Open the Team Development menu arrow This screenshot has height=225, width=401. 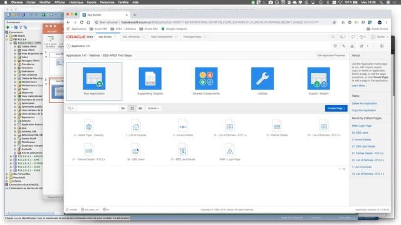[175, 37]
